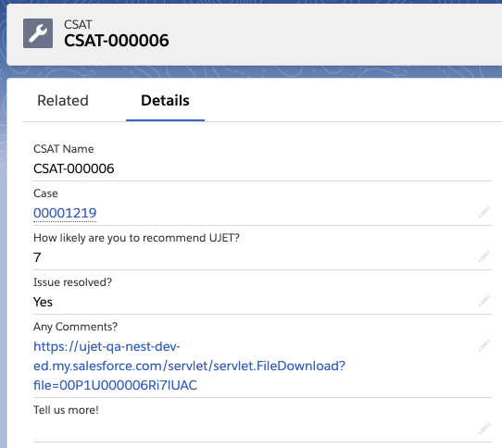The height and width of the screenshot is (448, 502).
Task: Click the Yes value under Issue resolved
Action: [x=43, y=302]
